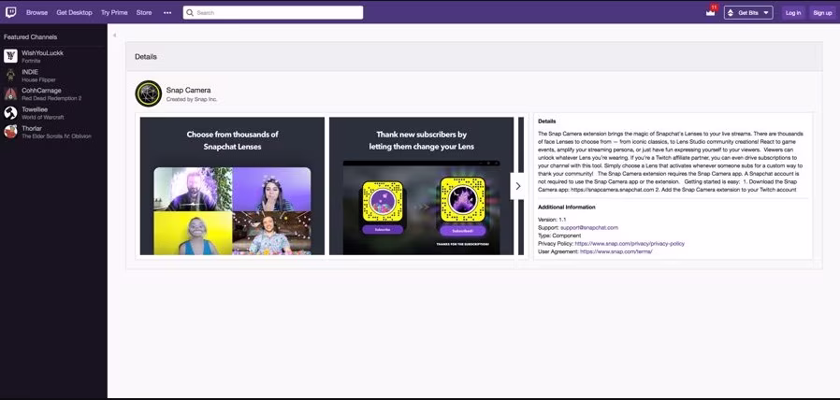
Task: Select Thorlar channel name
Action: click(x=32, y=129)
